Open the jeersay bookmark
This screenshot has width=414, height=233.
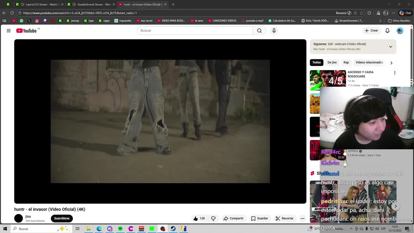click(73, 21)
